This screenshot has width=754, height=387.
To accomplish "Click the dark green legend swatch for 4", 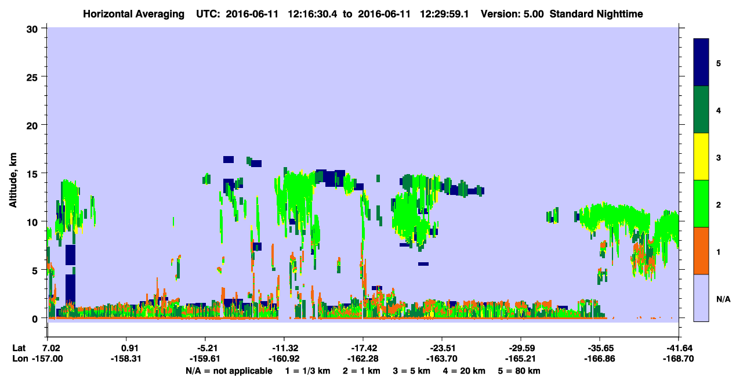I will coord(701,110).
